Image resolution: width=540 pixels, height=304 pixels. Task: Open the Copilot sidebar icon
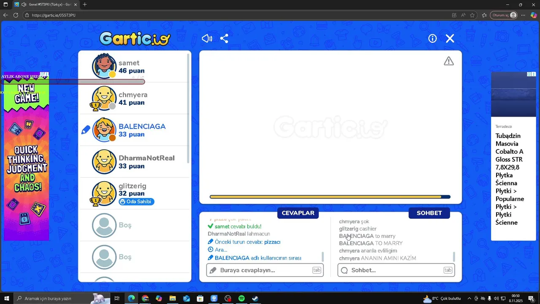(534, 15)
